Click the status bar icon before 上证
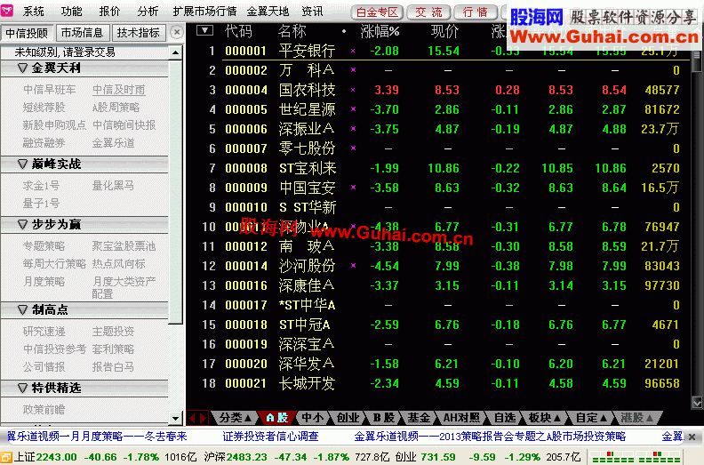704x465 pixels. 5,457
